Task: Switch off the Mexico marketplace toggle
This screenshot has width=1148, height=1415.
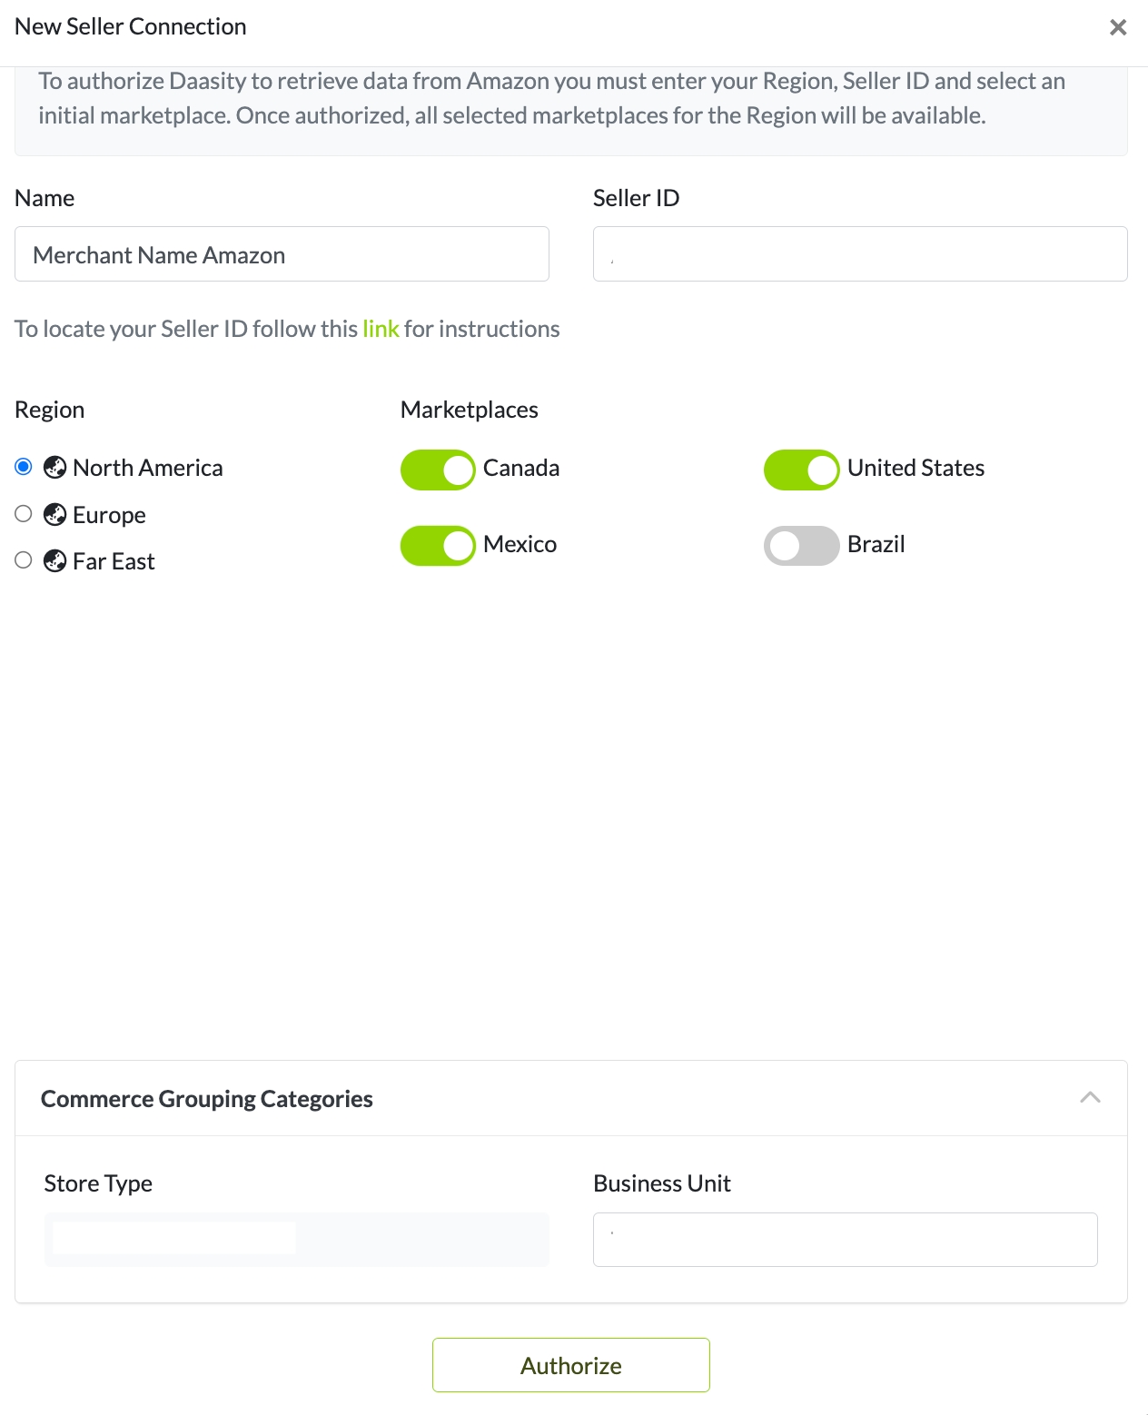Action: point(438,546)
